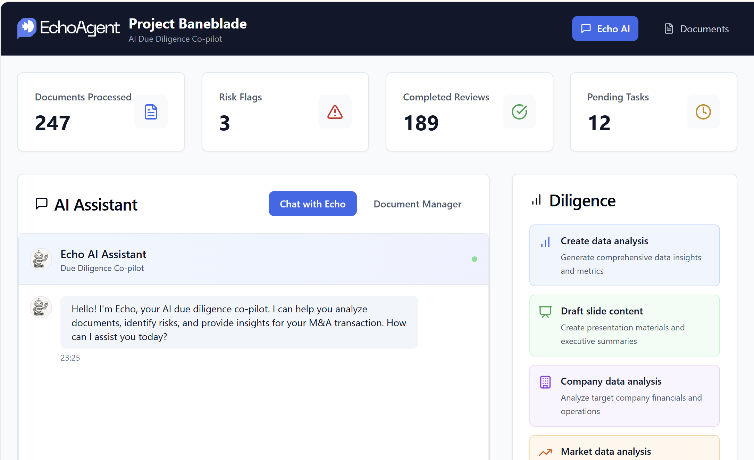Open the Draft slide content card
The image size is (754, 460).
(x=625, y=326)
